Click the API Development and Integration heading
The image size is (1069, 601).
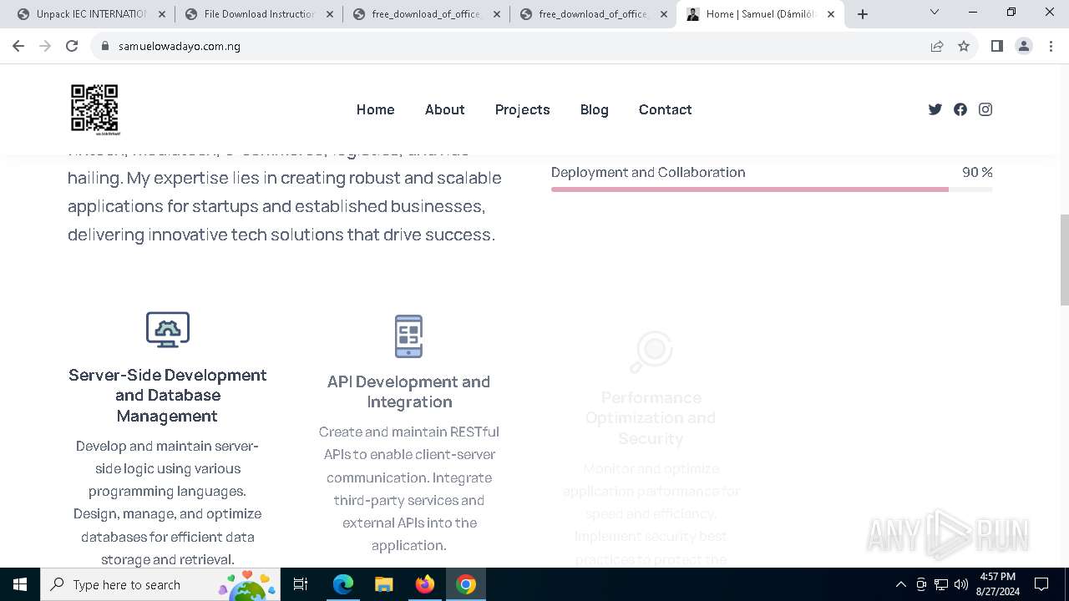(409, 391)
